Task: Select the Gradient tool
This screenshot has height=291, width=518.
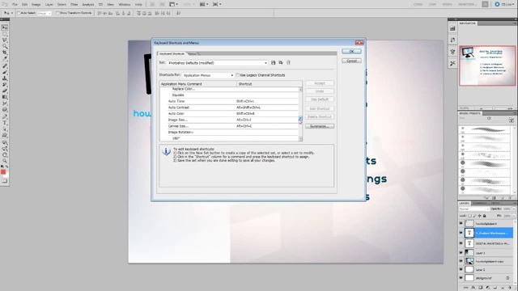Action: (5, 97)
